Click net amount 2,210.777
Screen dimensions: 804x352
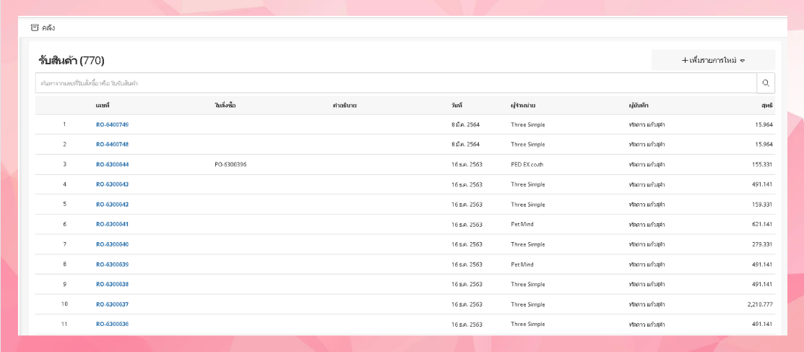click(760, 304)
